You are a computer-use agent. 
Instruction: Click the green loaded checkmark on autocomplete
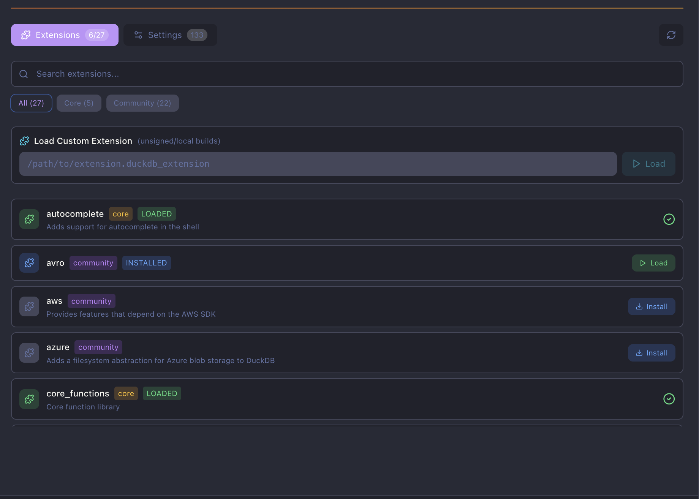click(x=669, y=219)
